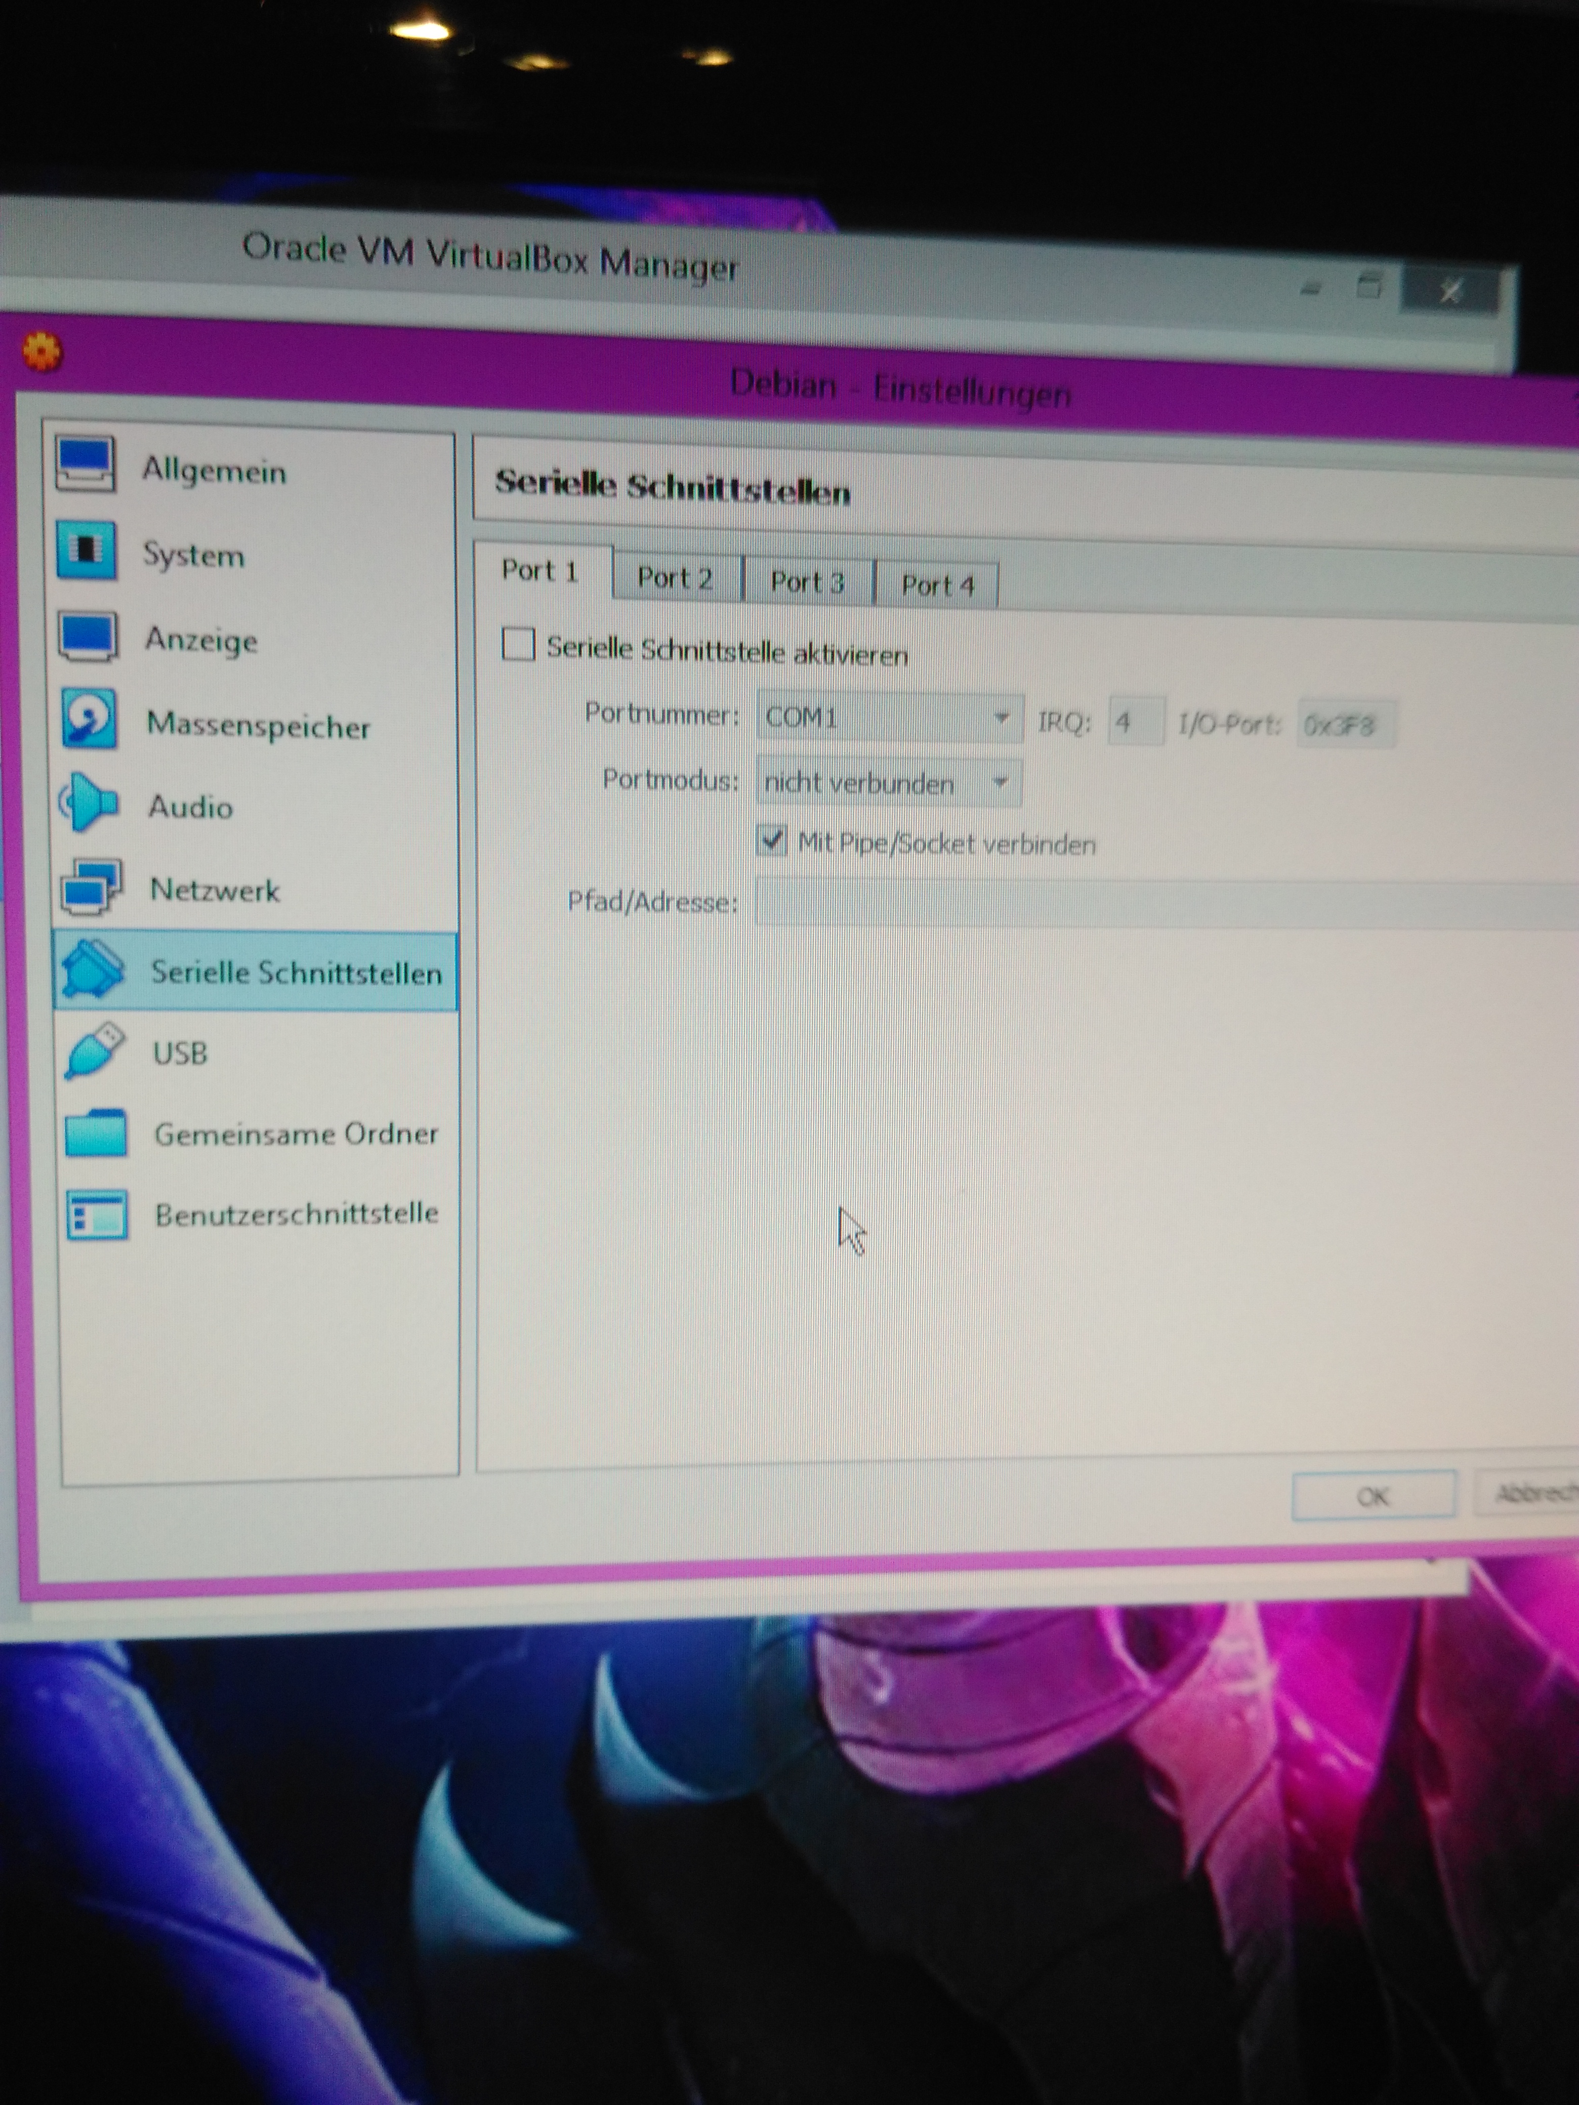Select the System chip icon

(87, 549)
